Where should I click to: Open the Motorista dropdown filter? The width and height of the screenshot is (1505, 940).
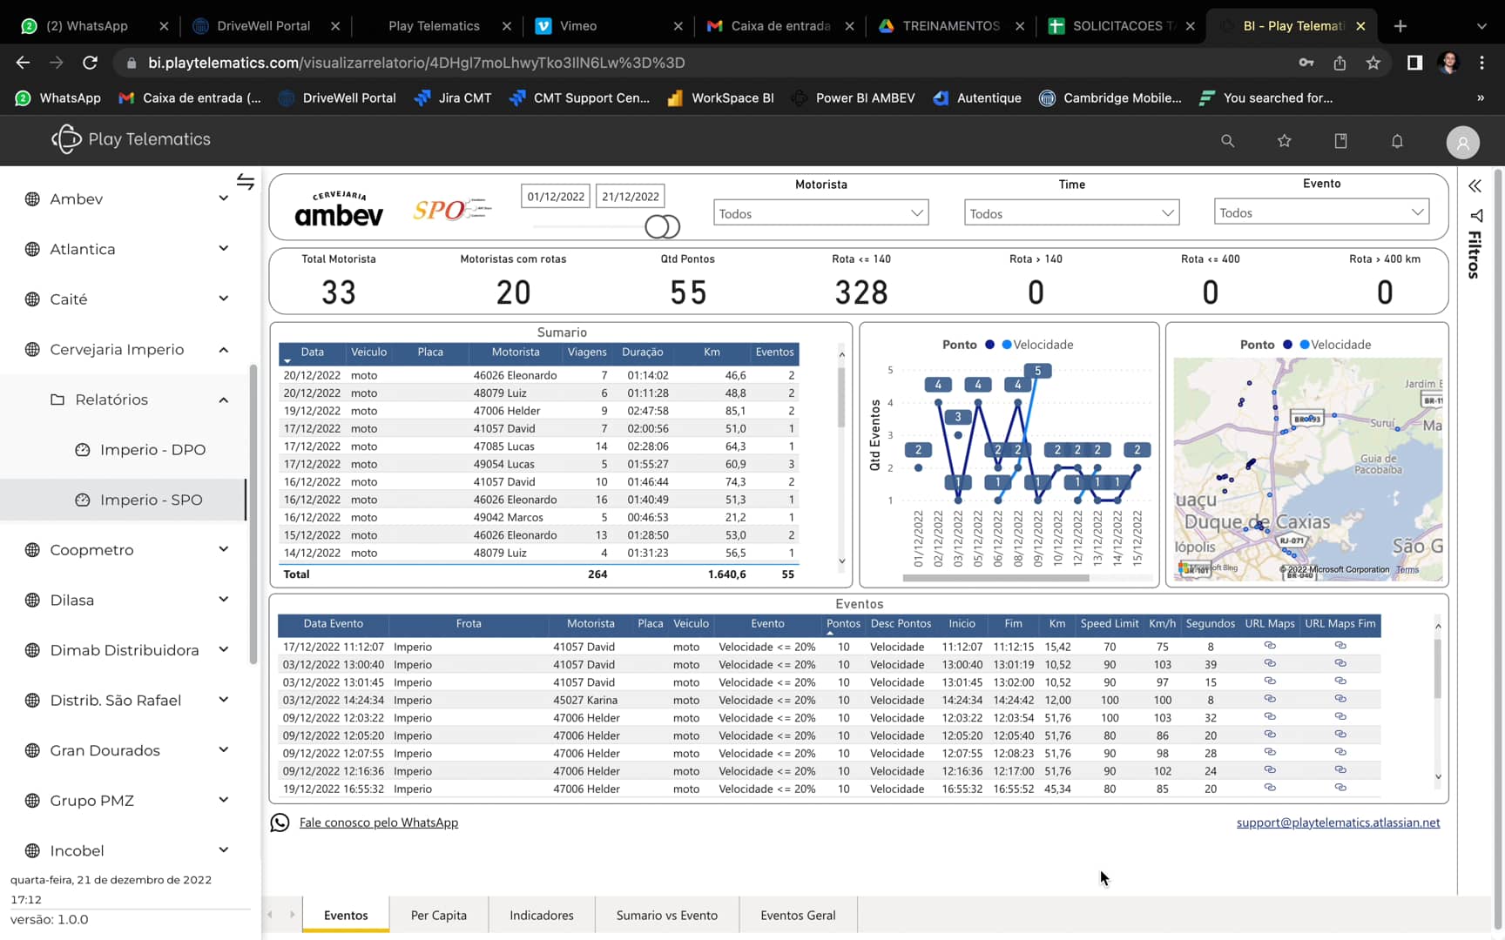tap(820, 213)
